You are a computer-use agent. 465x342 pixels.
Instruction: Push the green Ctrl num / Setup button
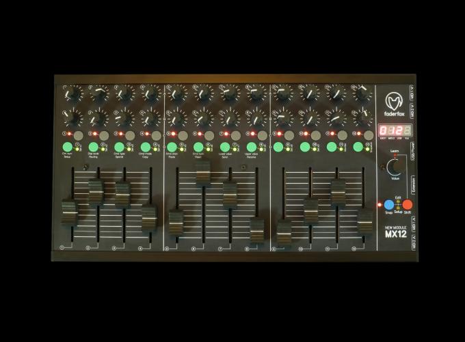coord(67,147)
